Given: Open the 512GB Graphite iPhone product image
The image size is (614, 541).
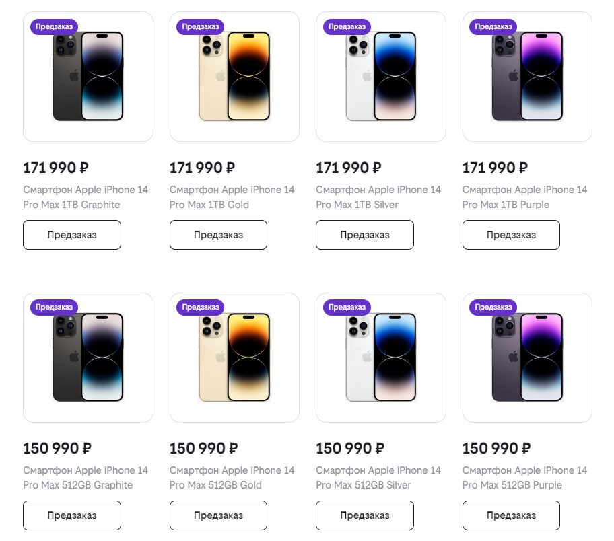Looking at the screenshot, I should click(x=88, y=357).
